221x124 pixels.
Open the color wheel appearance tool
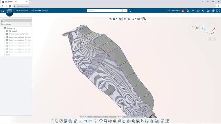coord(115,121)
